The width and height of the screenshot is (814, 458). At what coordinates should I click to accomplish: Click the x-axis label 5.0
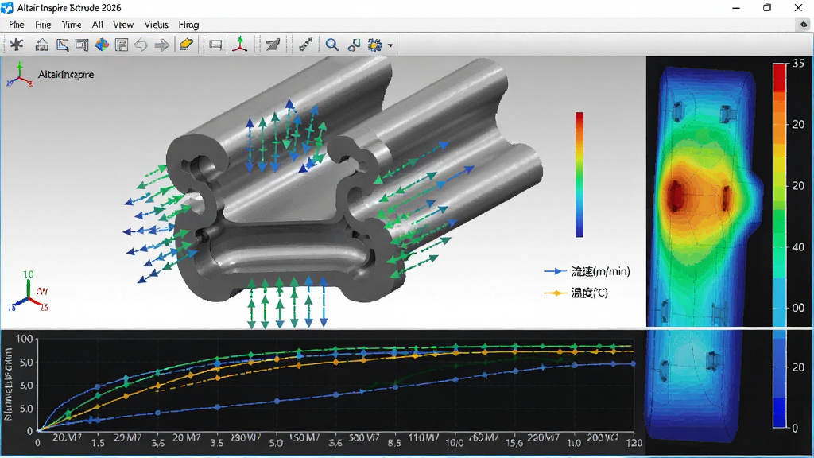pos(276,444)
